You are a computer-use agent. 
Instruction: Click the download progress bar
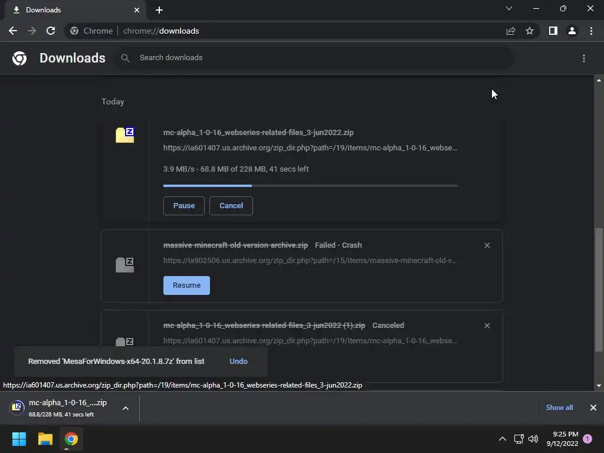click(x=310, y=186)
